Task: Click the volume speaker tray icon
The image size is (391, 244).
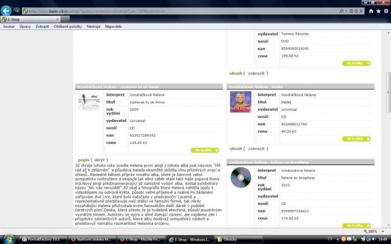Action: (373, 239)
